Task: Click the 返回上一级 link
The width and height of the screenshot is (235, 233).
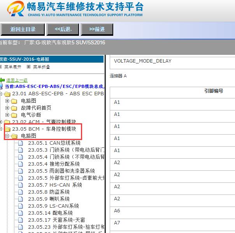Action: (17, 80)
